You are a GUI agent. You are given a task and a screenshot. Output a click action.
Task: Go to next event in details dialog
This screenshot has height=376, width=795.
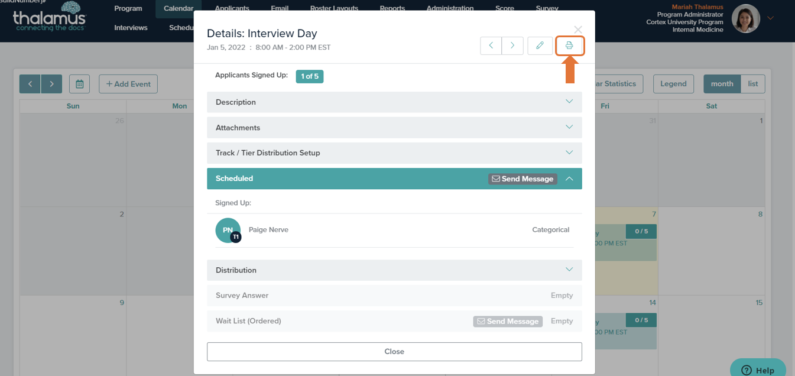[512, 46]
